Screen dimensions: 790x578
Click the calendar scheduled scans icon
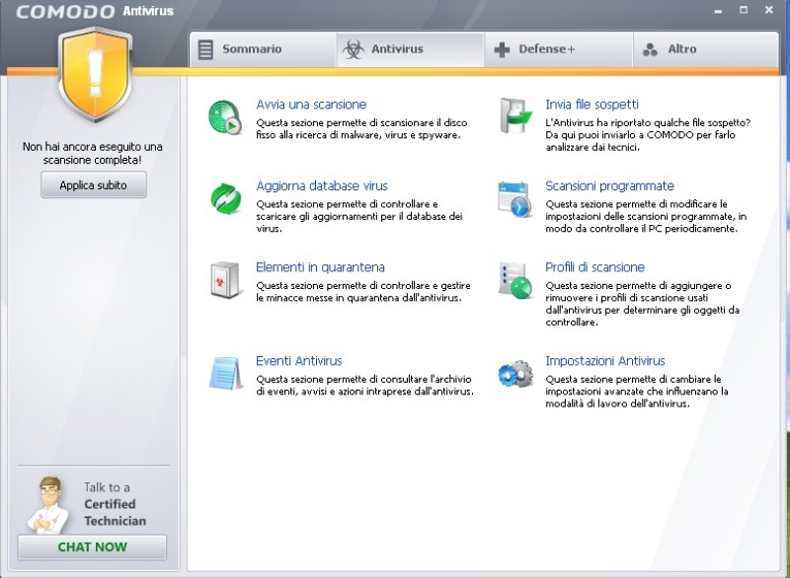click(514, 198)
